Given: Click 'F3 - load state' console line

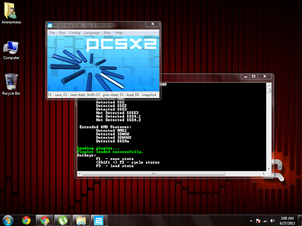Looking at the screenshot, I should [x=115, y=166].
